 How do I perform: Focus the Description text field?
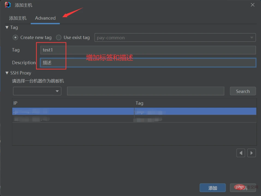point(148,63)
